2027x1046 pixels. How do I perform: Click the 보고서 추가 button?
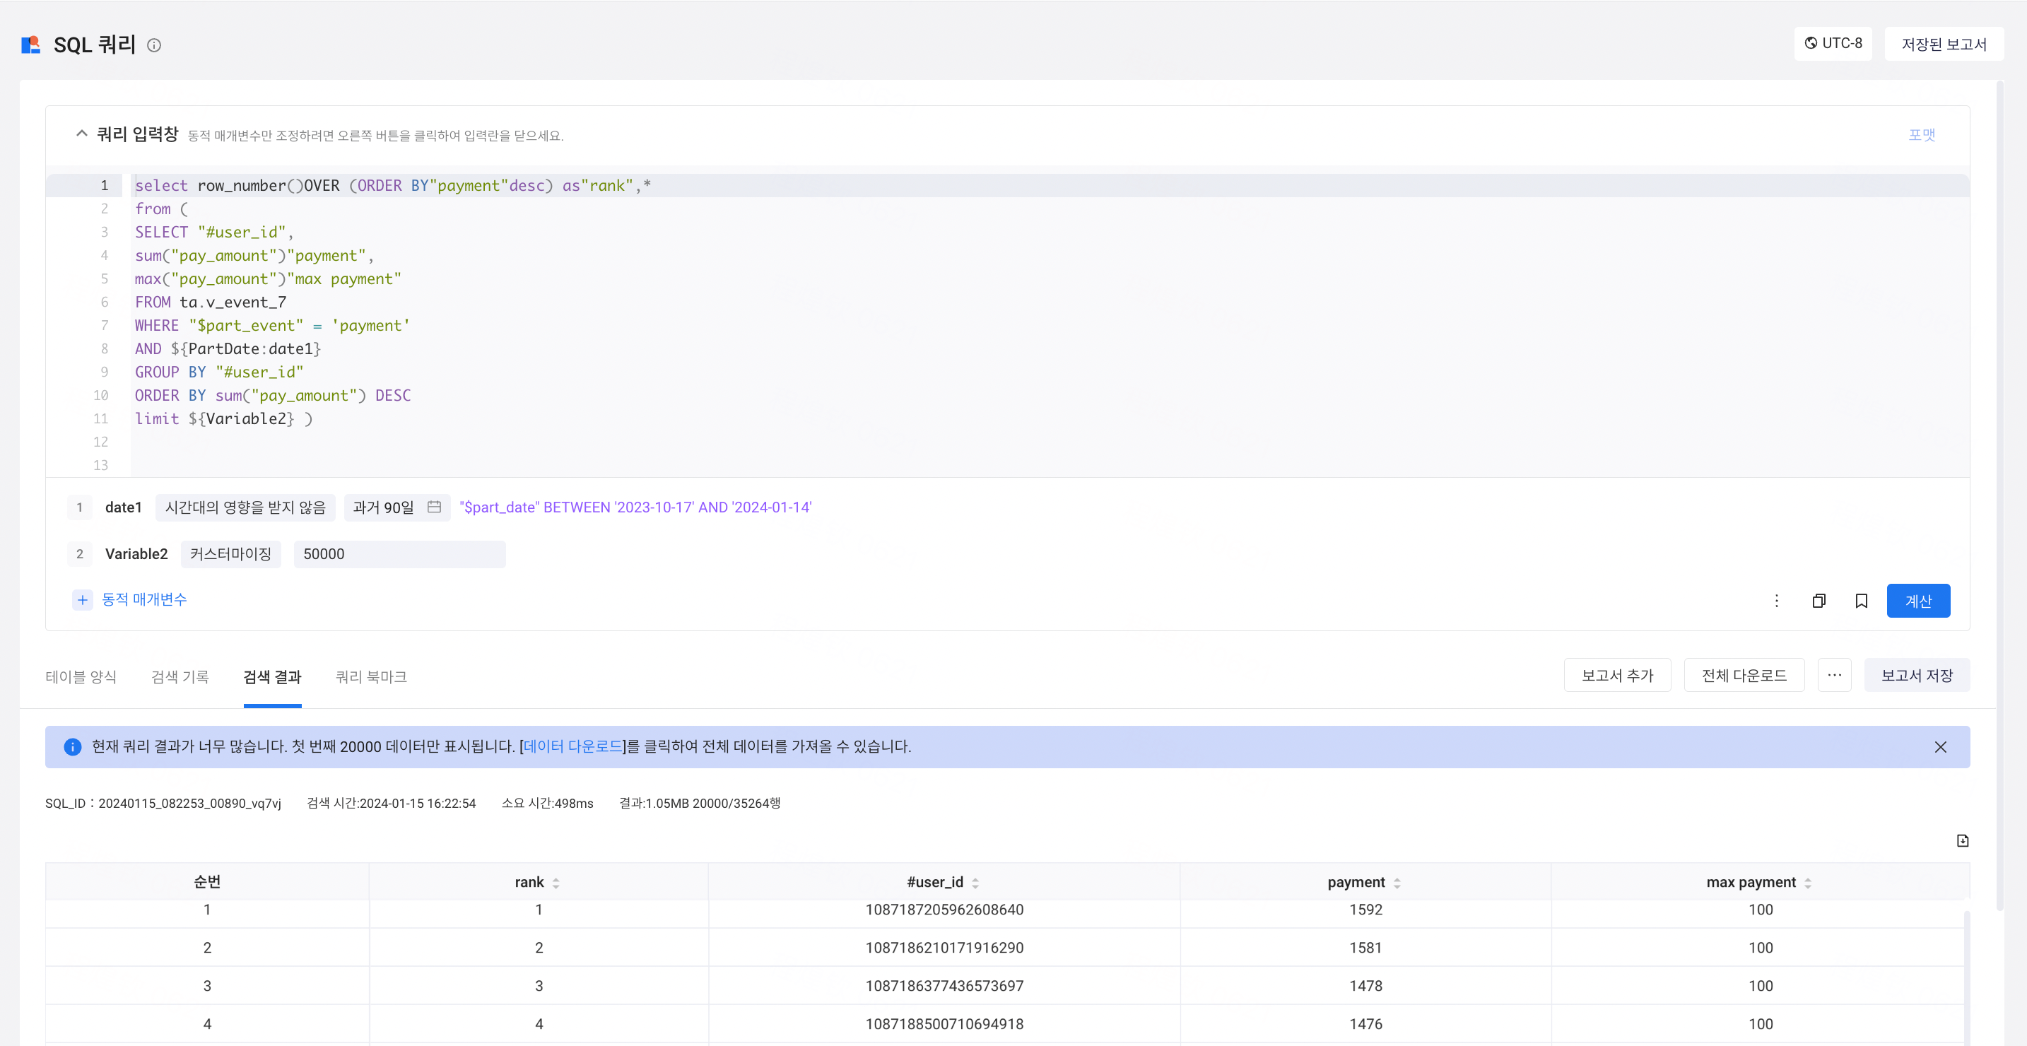pos(1617,675)
